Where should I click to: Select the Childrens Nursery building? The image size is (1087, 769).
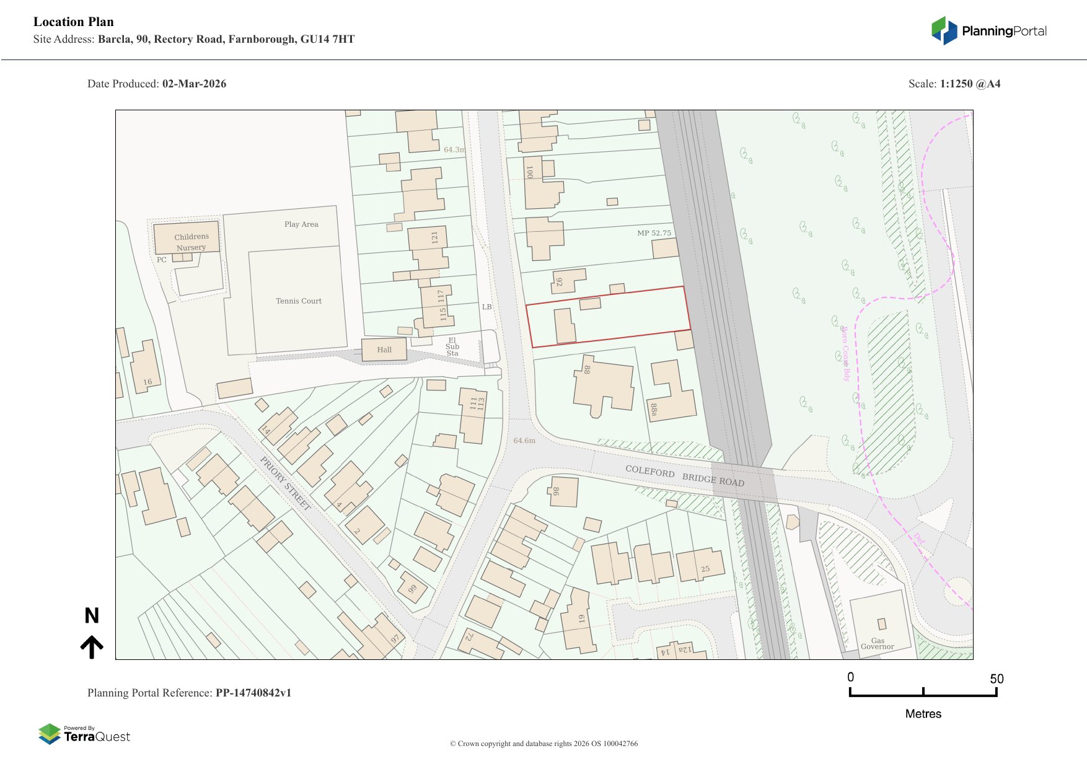point(187,237)
